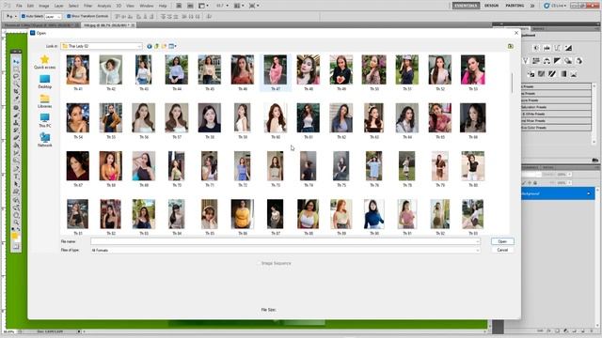This screenshot has width=602, height=338.
Task: Add a Posterize adjustment layer
Action: tap(542, 74)
